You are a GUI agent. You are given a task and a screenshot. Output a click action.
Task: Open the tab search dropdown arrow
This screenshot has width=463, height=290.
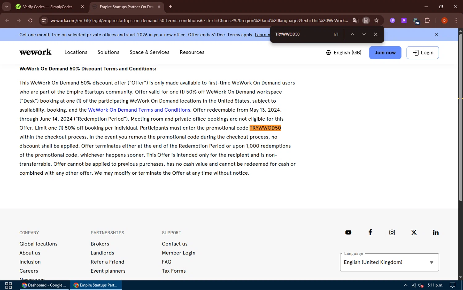[x=6, y=6]
